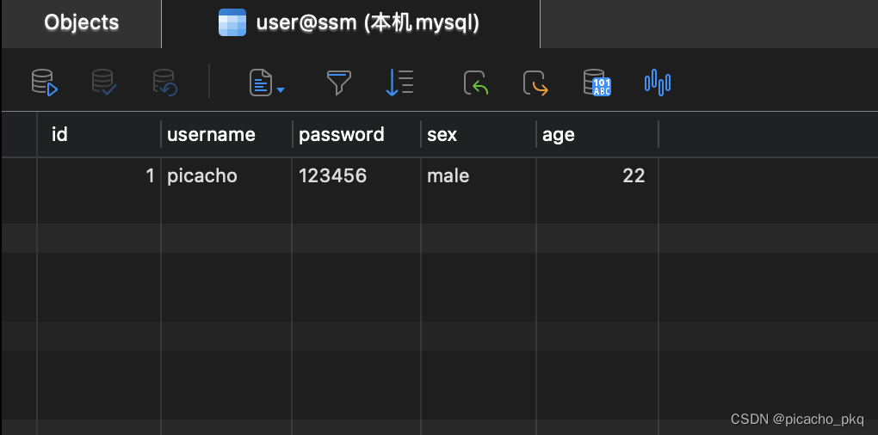Click the Commit transaction icon
Image resolution: width=878 pixels, height=435 pixels.
tap(104, 83)
